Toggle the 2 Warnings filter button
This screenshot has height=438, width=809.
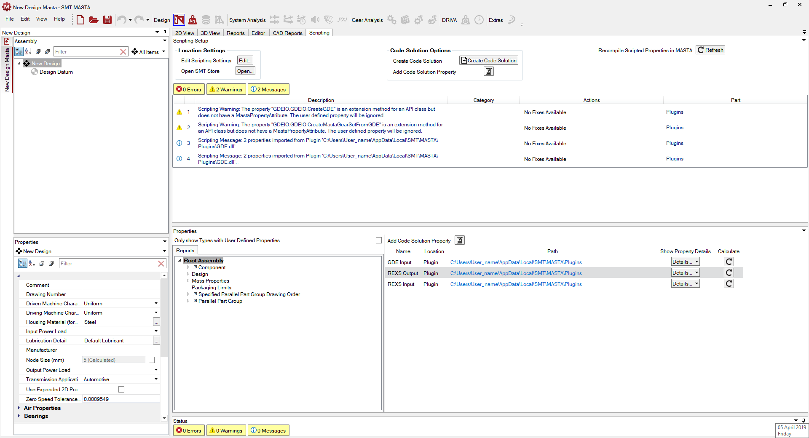tap(226, 89)
